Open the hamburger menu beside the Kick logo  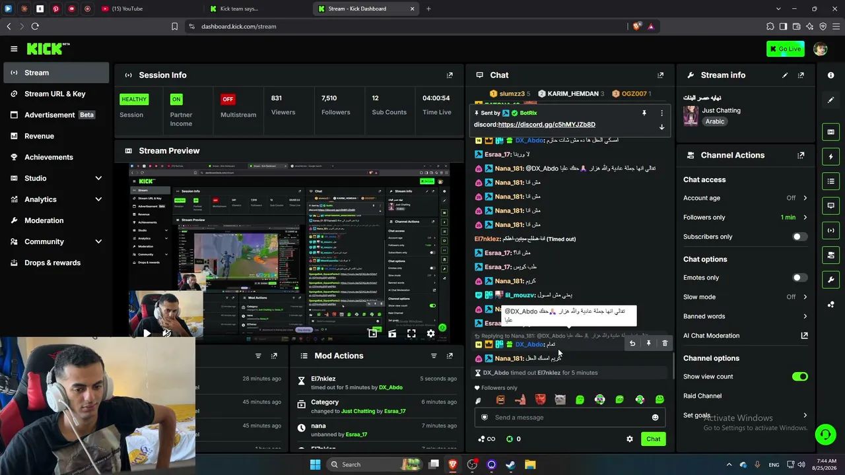pos(14,49)
